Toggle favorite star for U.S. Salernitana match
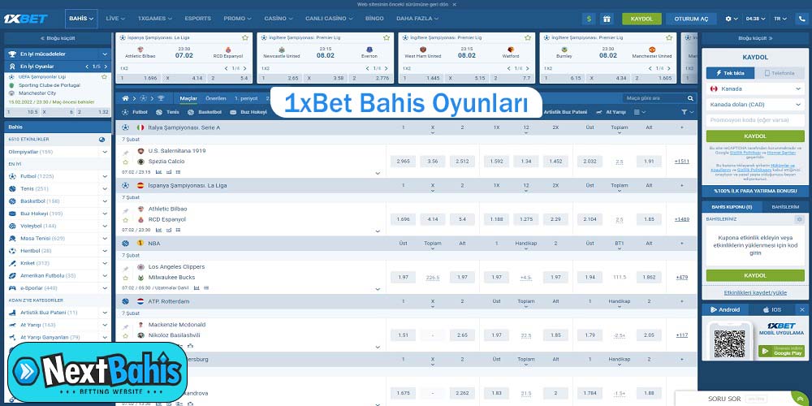The width and height of the screenshot is (812, 406). [125, 162]
